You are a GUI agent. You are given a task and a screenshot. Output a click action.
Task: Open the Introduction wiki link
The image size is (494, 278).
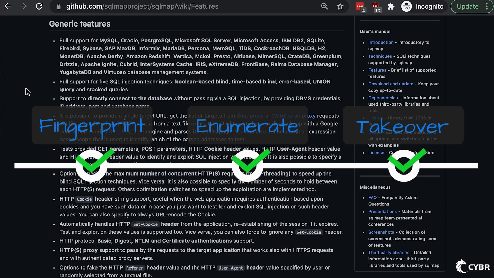(381, 42)
